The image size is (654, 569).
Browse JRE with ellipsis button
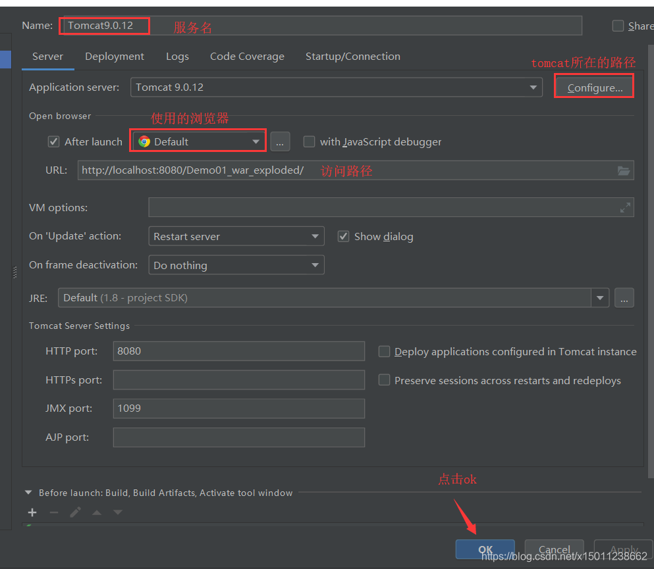click(624, 298)
